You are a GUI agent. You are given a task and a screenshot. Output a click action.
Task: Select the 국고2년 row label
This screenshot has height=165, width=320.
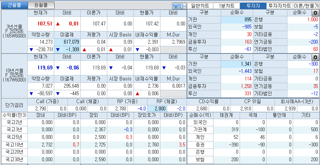[14, 123]
